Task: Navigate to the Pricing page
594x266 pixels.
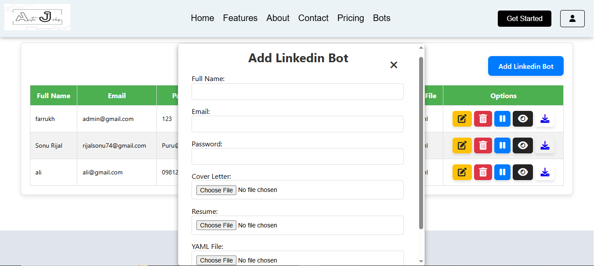Action: coord(351,18)
